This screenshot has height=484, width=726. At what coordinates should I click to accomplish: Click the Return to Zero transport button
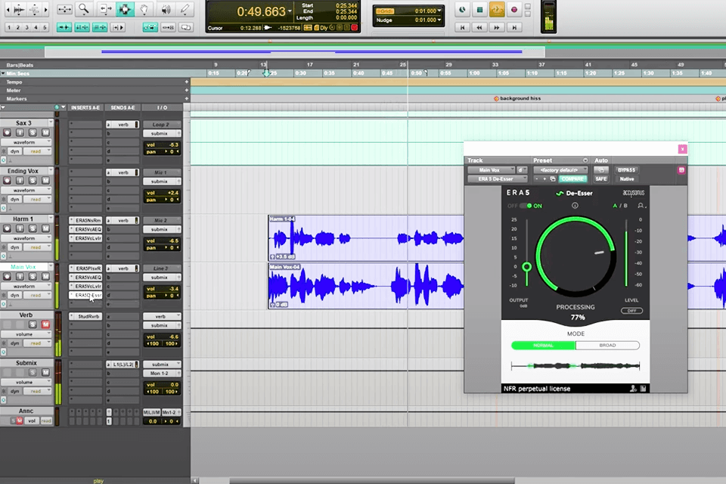tap(463, 27)
